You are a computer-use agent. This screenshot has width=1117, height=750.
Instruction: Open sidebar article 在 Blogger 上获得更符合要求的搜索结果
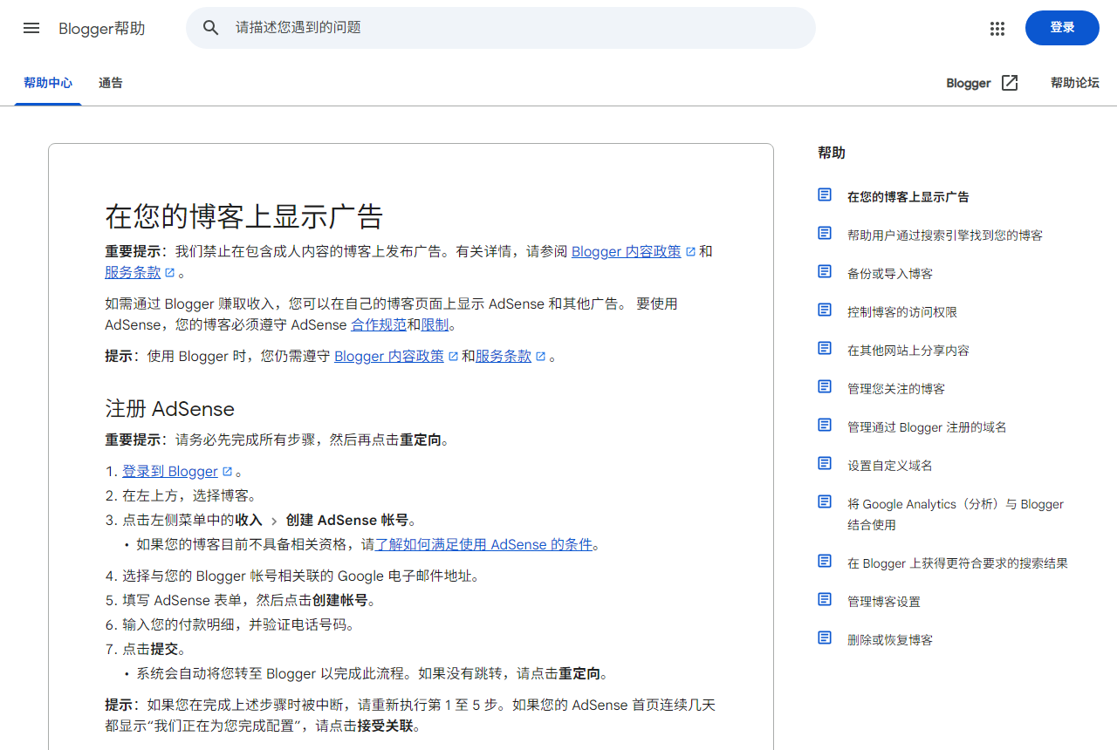[957, 563]
